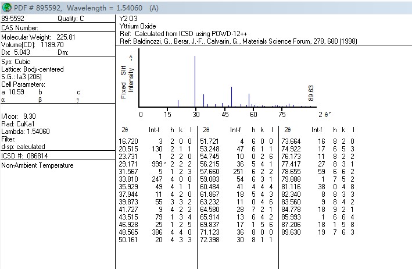412x269 pixels.
Task: Click the 2θ value 60.484
Action: pyautogui.click(x=210, y=187)
